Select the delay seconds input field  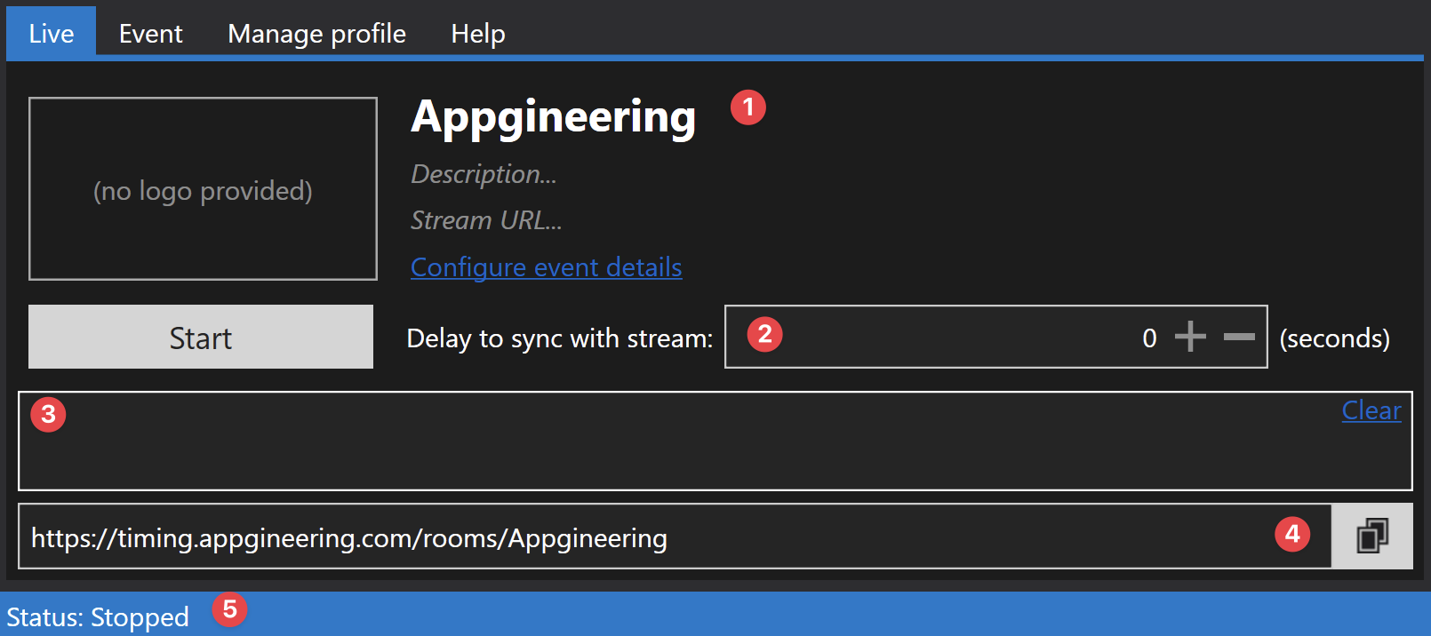pyautogui.click(x=996, y=337)
